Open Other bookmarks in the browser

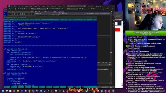click(118, 20)
